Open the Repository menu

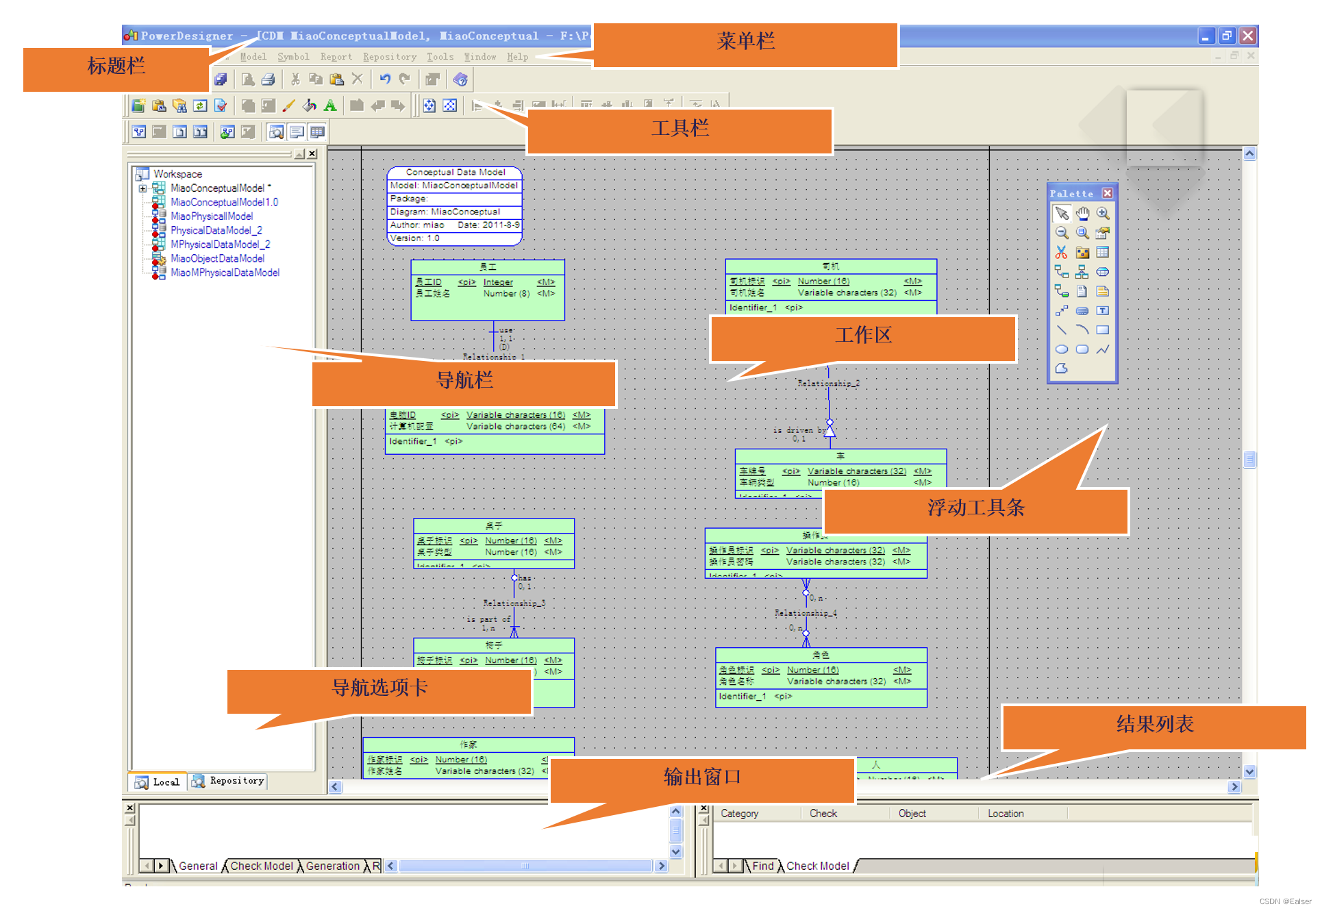[390, 57]
